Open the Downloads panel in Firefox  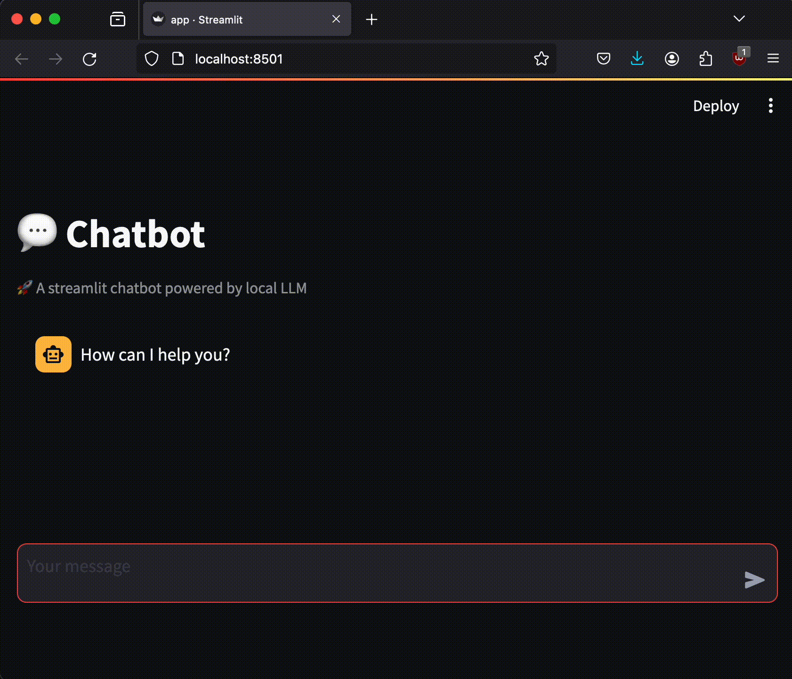point(637,58)
